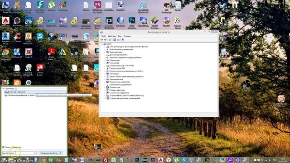Expand the Дисковые устройства category
The height and width of the screenshot is (163, 290).
coord(105,55)
